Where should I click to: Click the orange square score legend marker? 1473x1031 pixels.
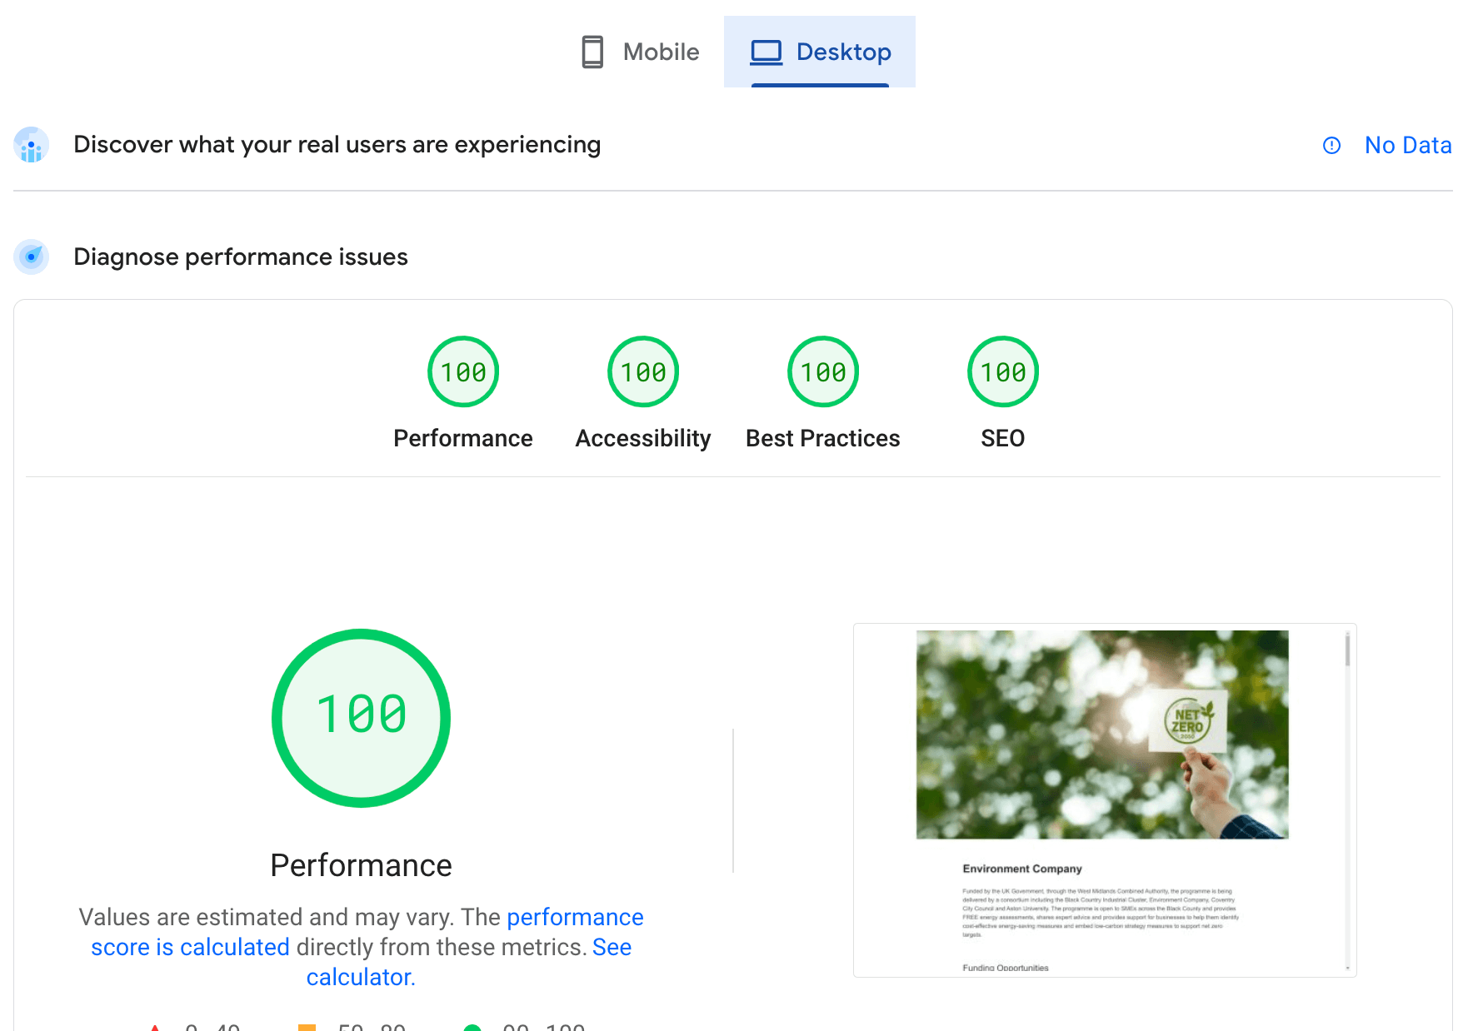pos(307,1027)
